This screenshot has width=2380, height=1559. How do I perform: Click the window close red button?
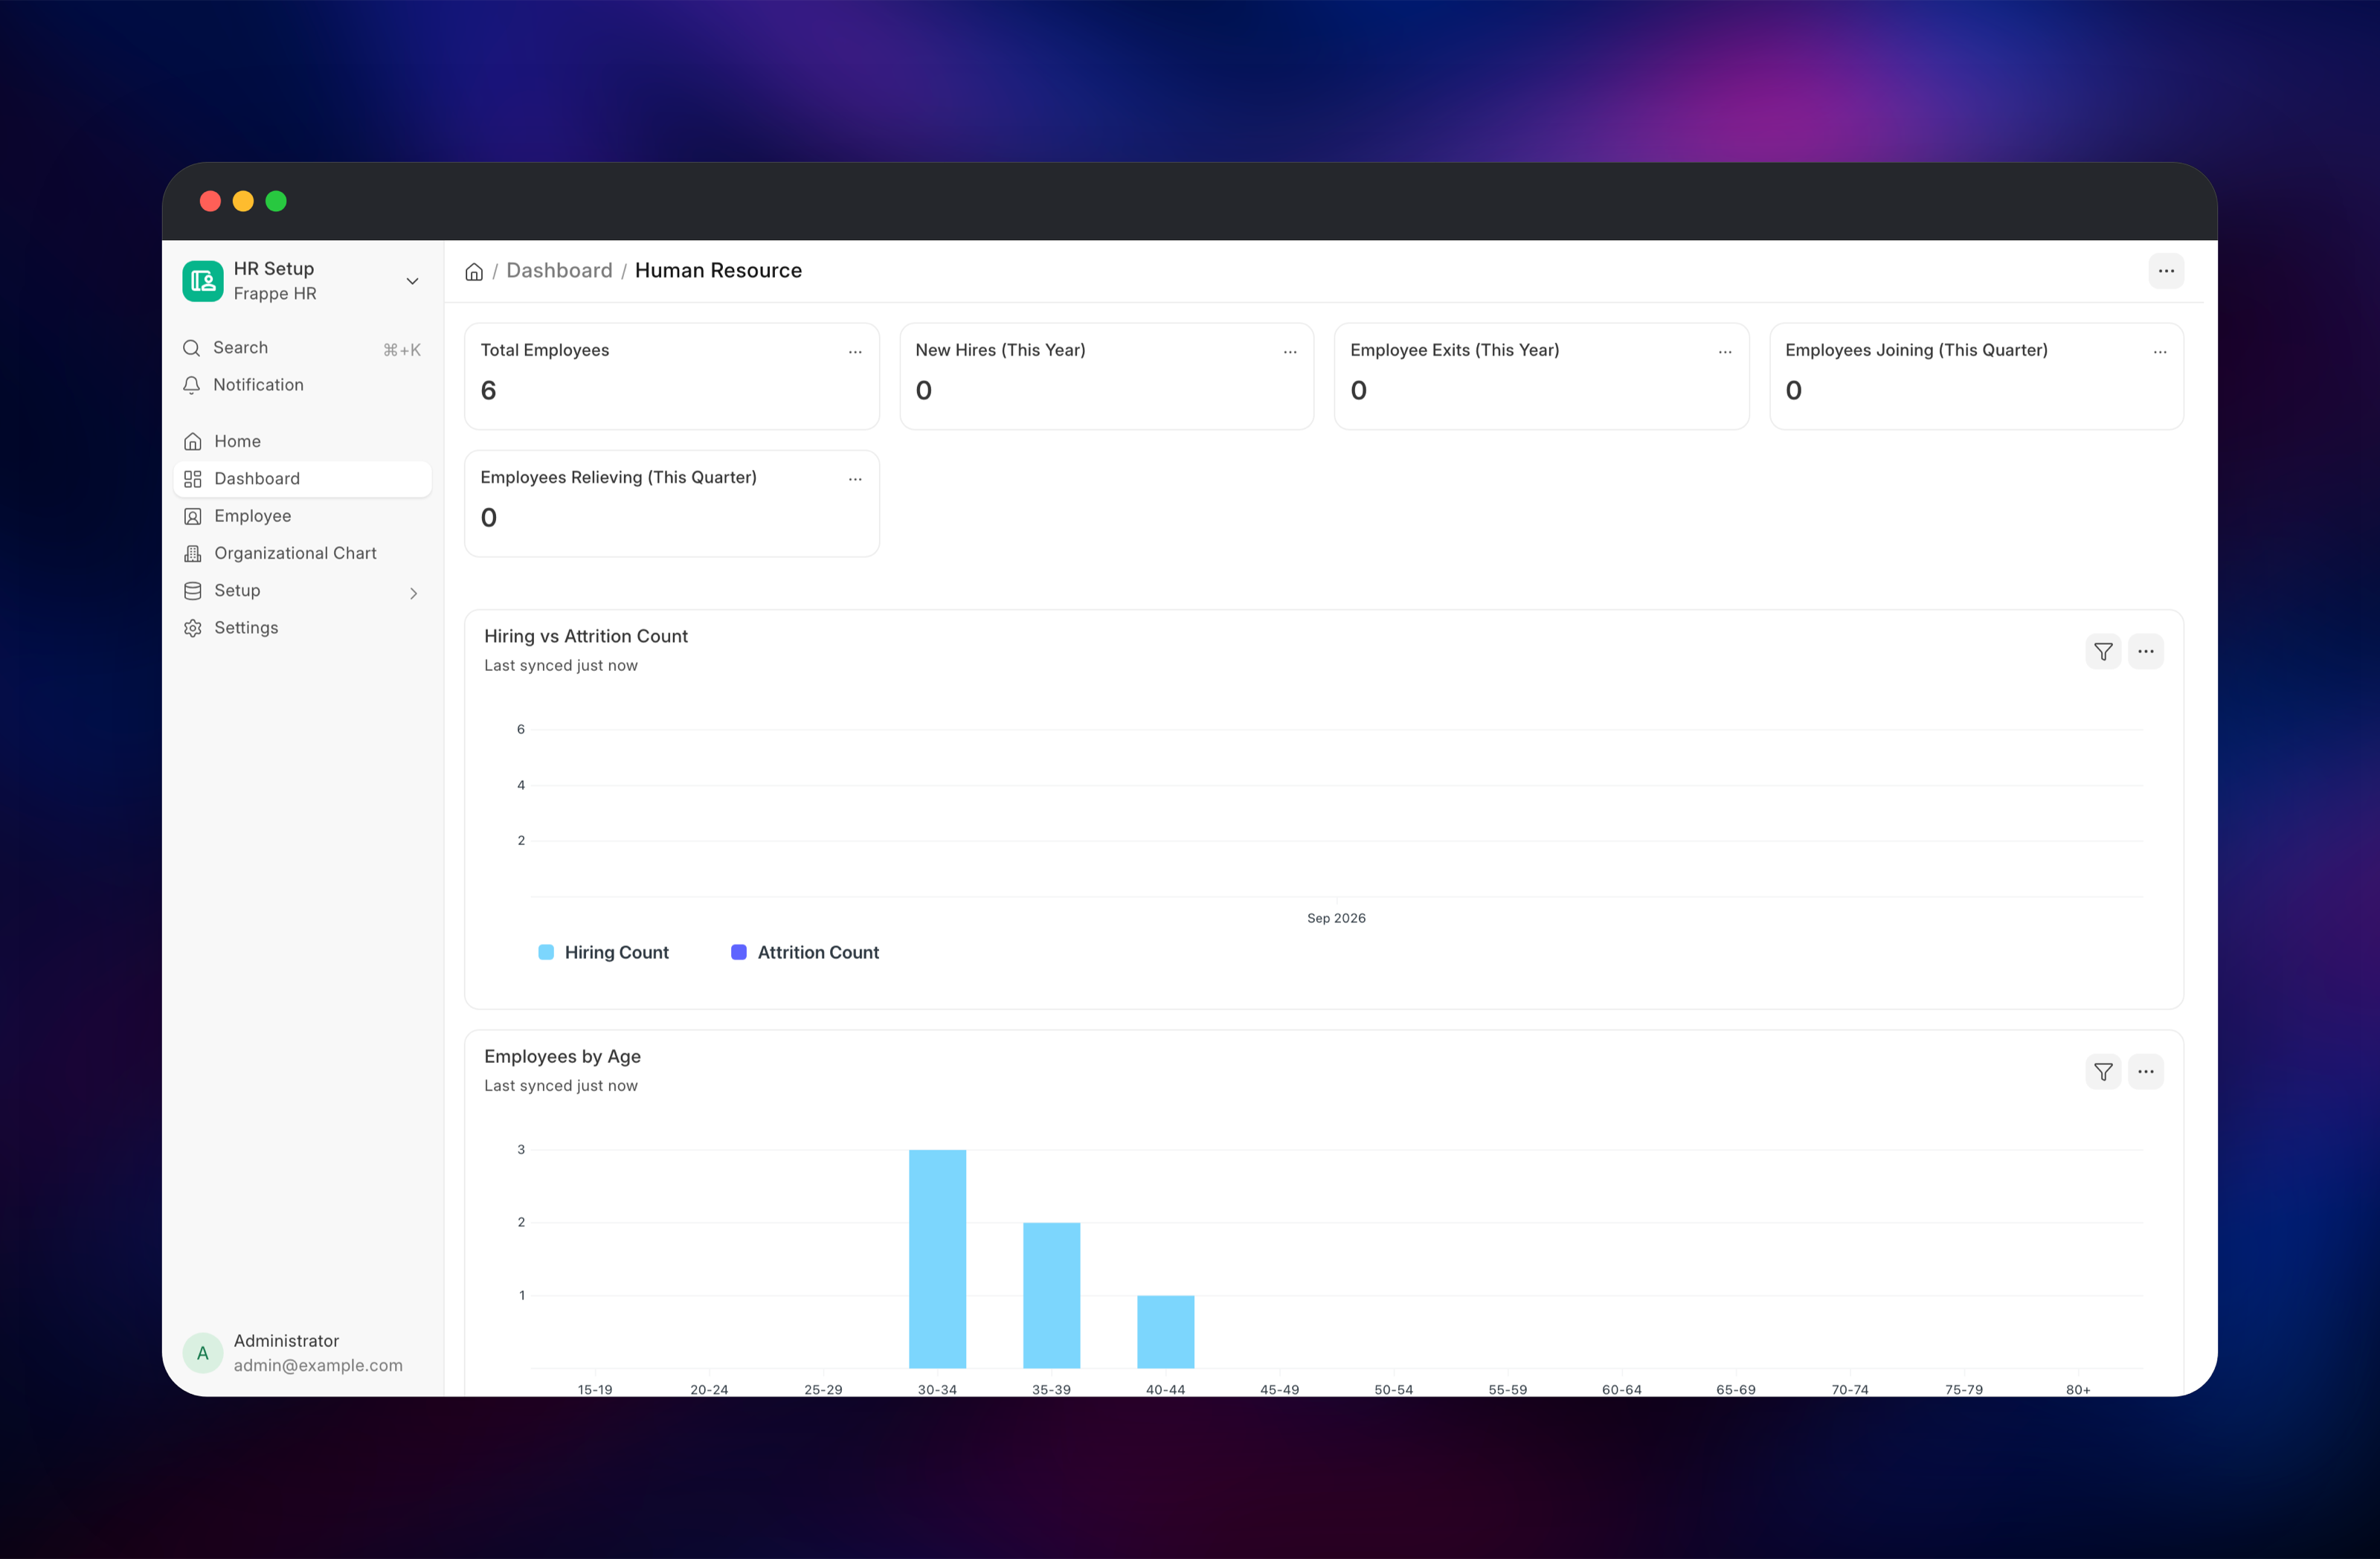coord(210,201)
